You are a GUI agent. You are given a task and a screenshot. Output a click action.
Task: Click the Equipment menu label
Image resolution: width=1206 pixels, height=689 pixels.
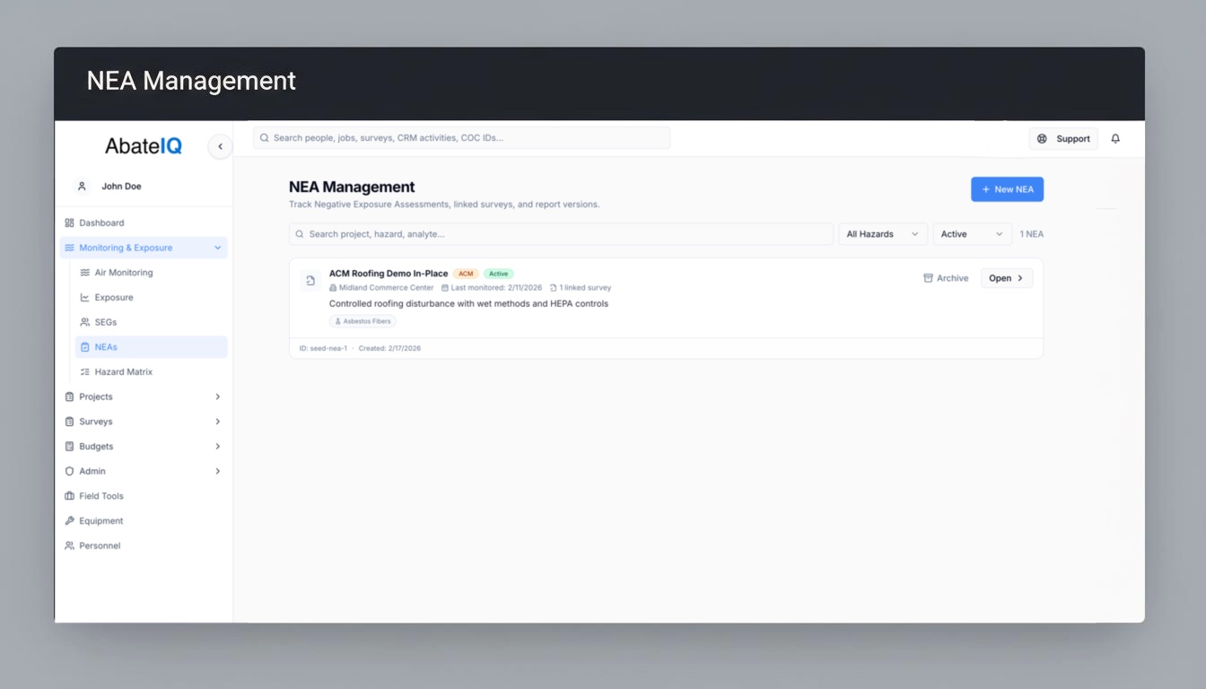(101, 521)
